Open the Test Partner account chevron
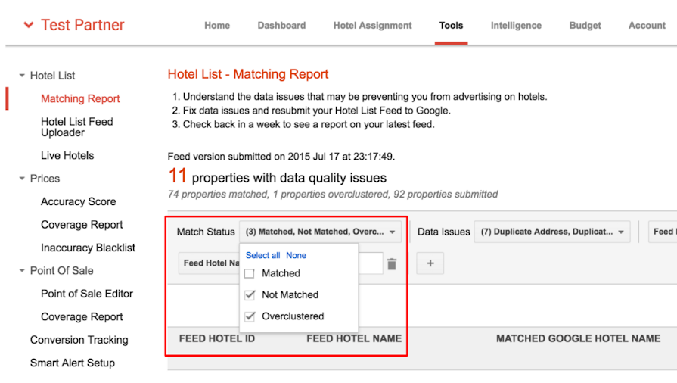This screenshot has height=383, width=677. click(x=29, y=25)
